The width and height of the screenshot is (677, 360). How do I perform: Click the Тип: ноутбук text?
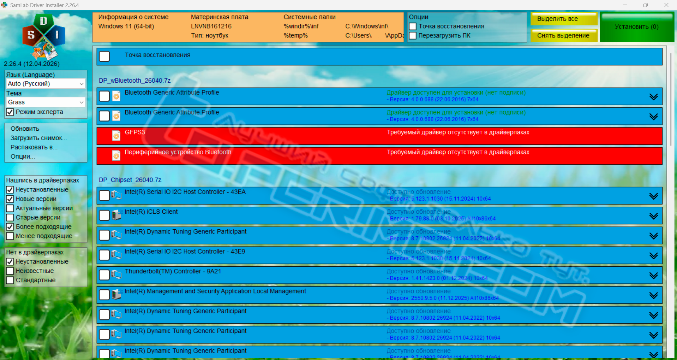point(210,35)
